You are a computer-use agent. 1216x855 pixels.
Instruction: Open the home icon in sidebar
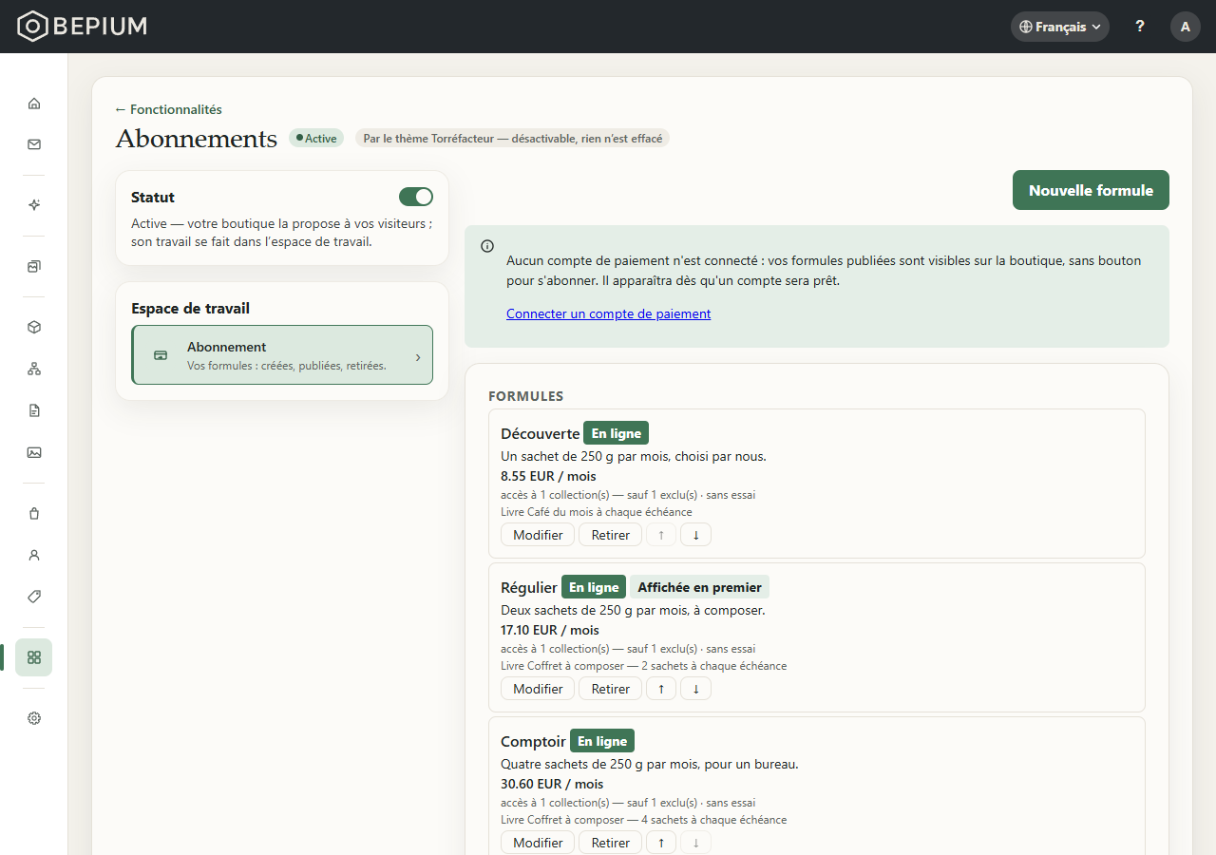34,104
